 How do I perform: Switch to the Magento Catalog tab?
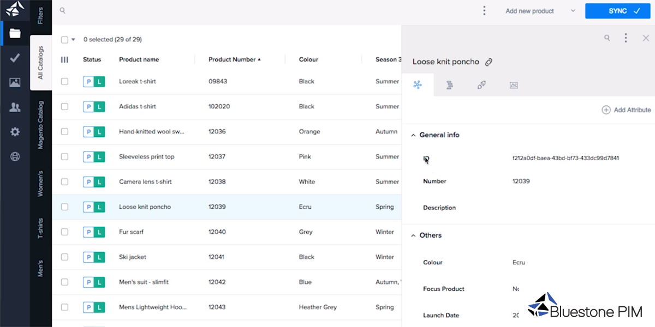41,125
